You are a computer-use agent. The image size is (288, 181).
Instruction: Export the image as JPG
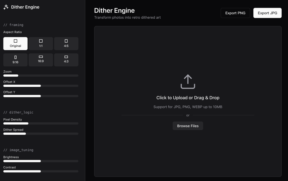click(x=267, y=13)
